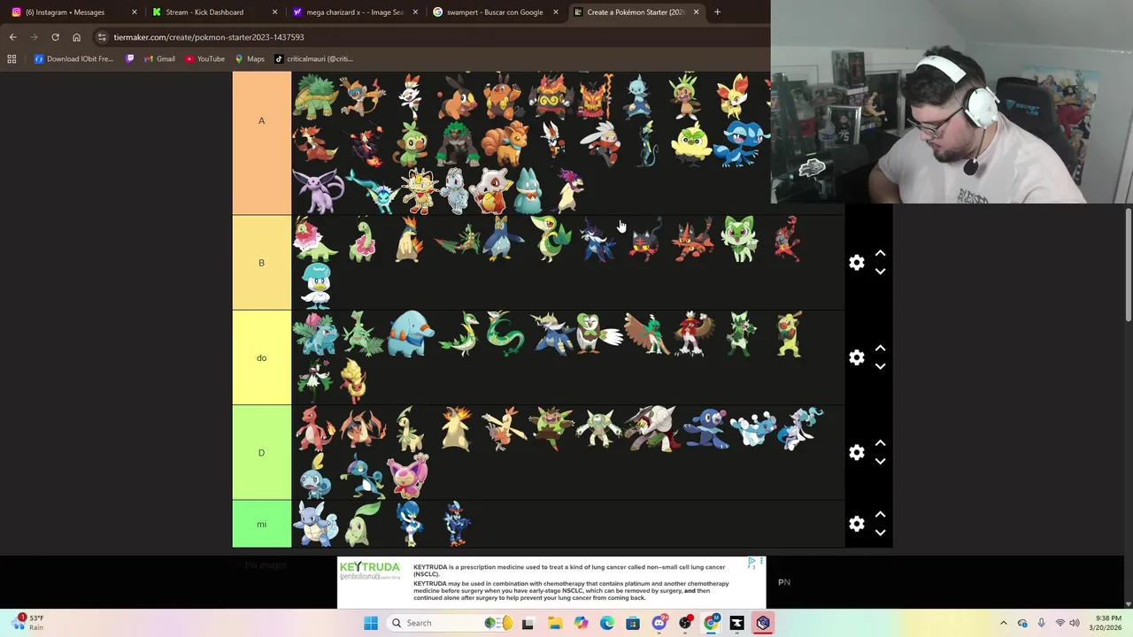
Task: Open the KEYTRUDA advertisement
Action: [551, 582]
